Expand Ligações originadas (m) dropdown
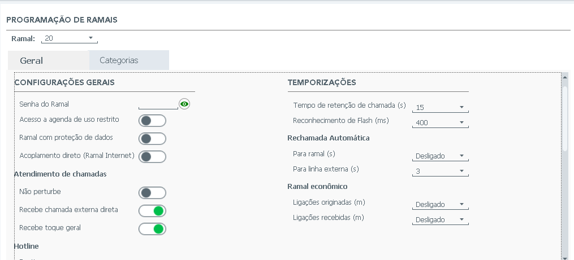 [441, 205]
